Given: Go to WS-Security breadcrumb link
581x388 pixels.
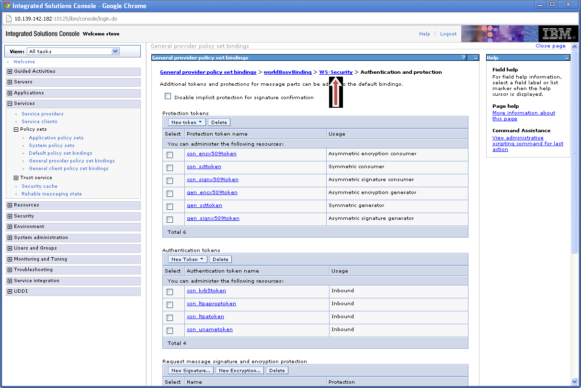Looking at the screenshot, I should (336, 72).
